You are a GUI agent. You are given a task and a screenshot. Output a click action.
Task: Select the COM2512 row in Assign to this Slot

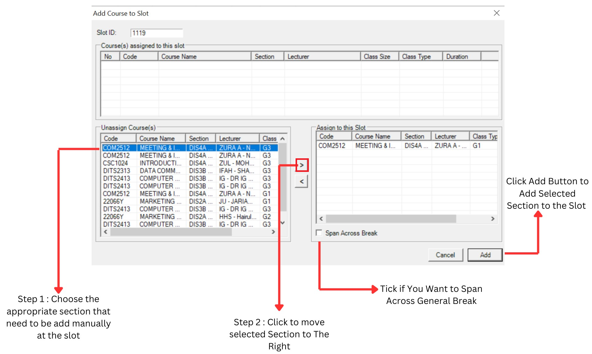pyautogui.click(x=407, y=146)
